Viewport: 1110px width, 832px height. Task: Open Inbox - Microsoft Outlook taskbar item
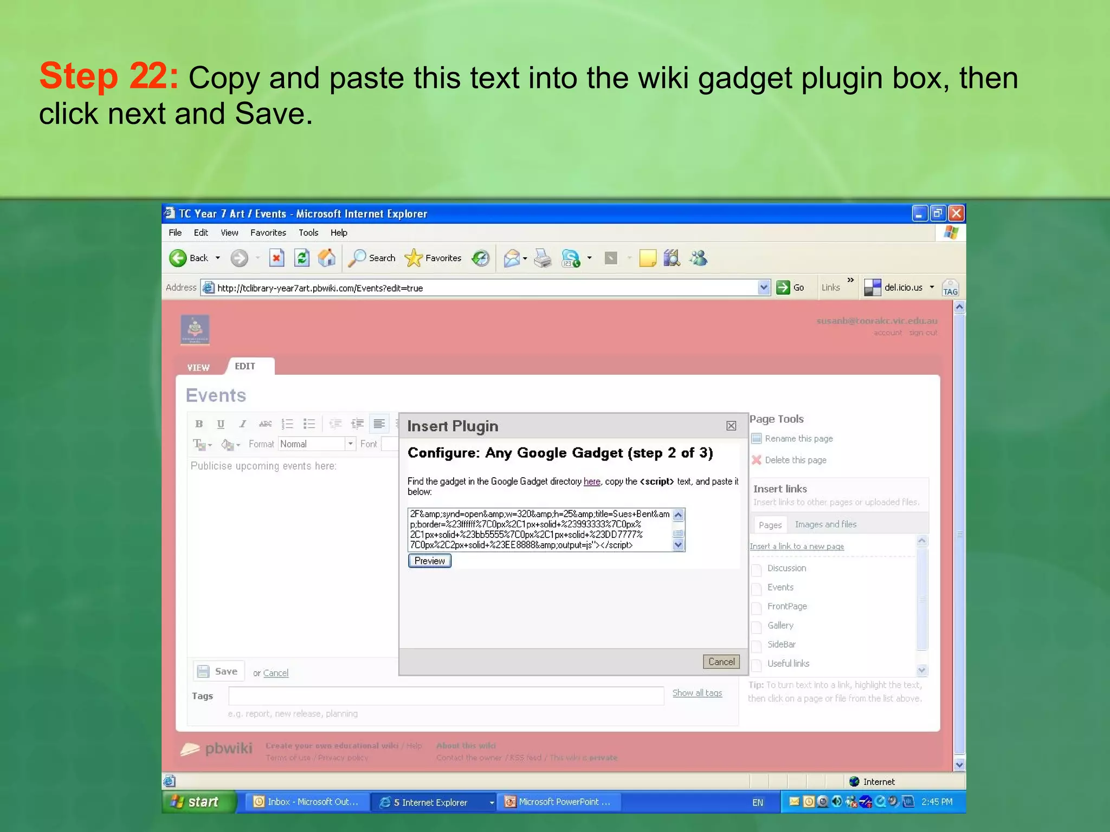307,802
